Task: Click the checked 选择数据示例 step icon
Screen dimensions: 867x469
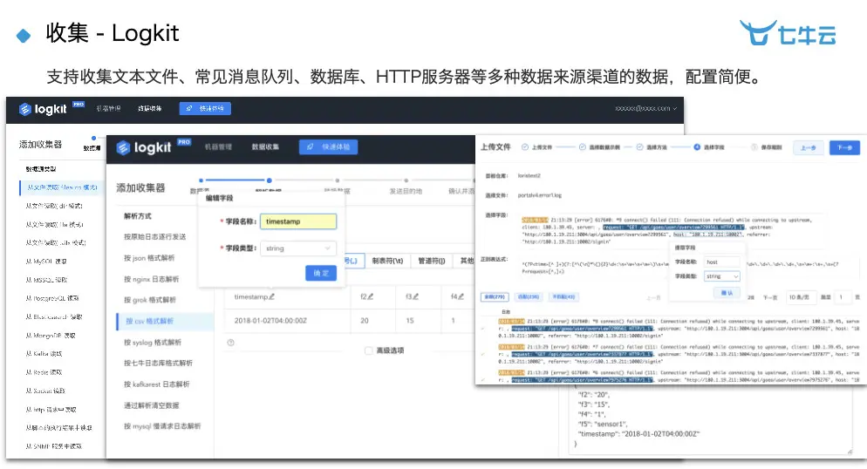Action: (583, 147)
